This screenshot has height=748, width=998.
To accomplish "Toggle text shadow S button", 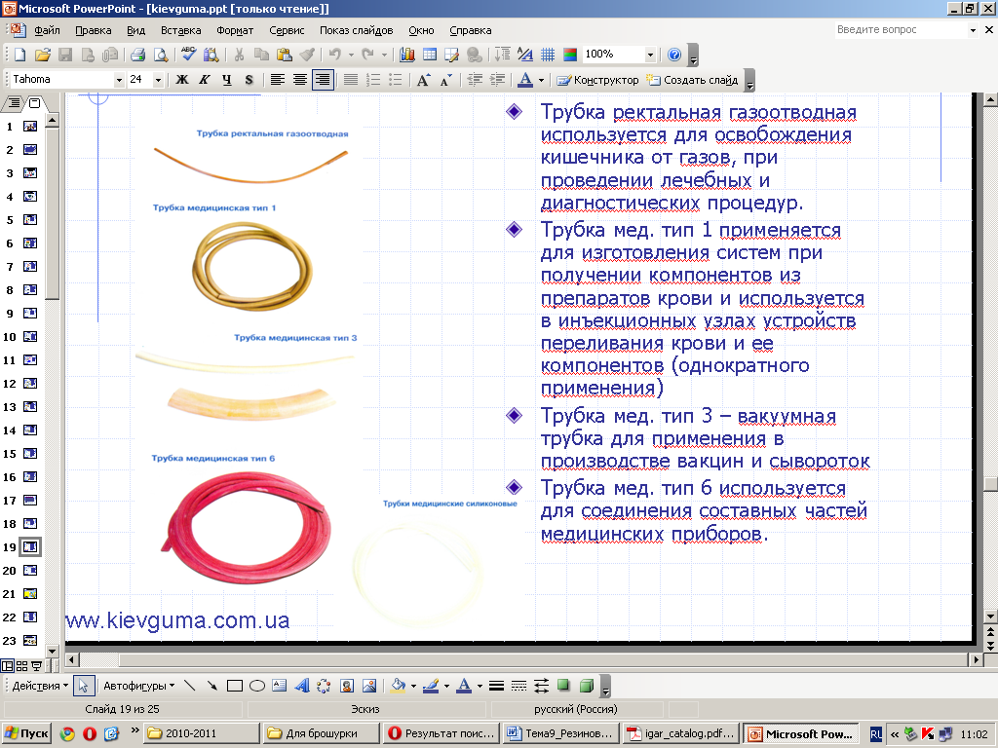I will (x=249, y=80).
